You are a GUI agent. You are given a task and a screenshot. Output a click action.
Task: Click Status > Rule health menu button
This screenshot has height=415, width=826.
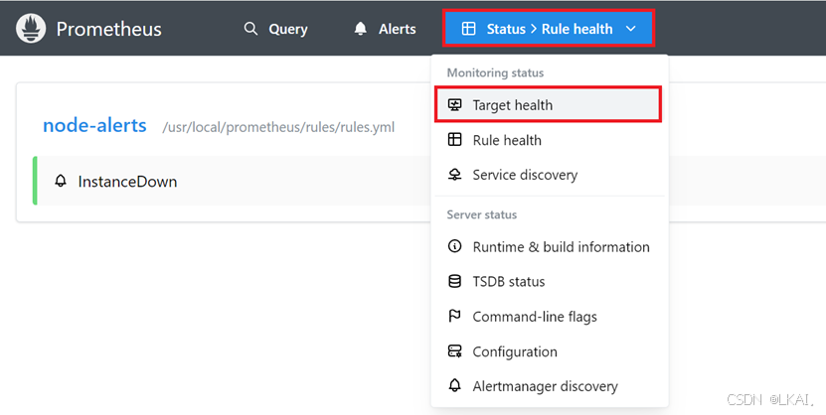point(549,29)
